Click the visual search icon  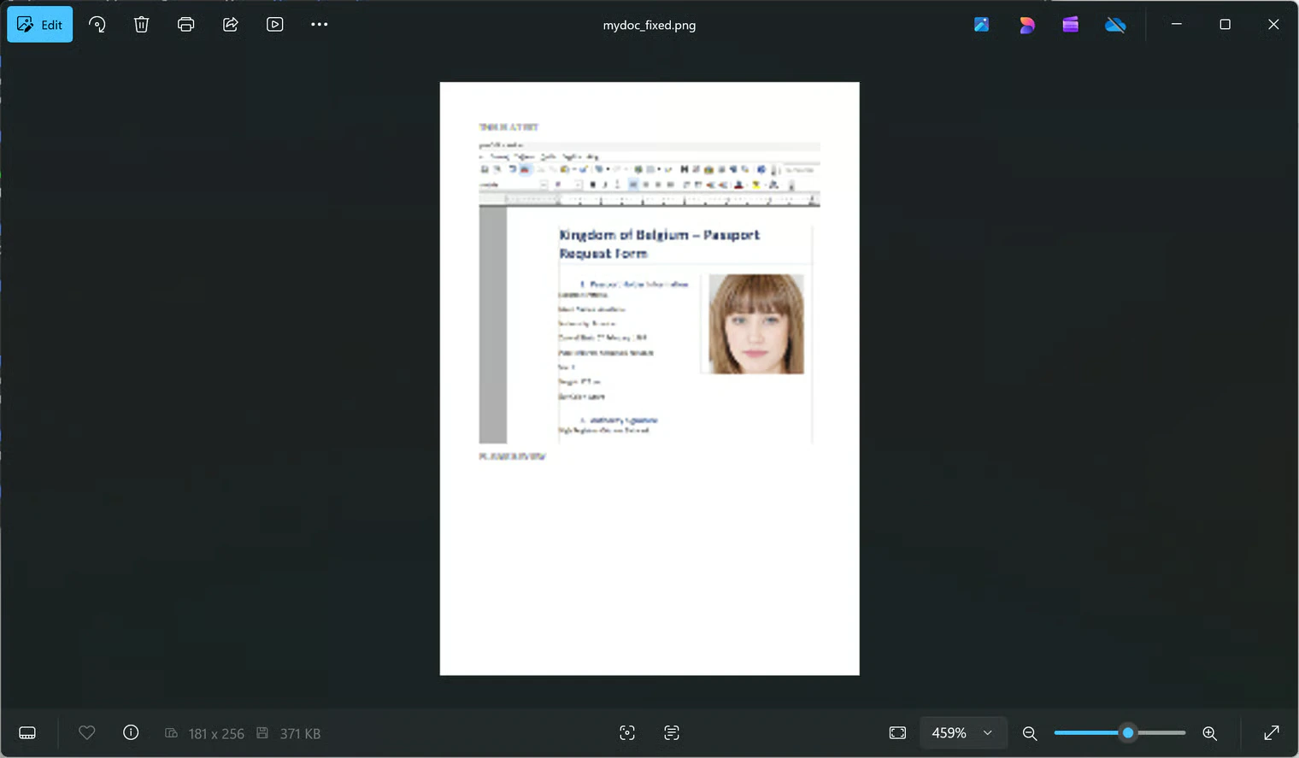click(627, 733)
